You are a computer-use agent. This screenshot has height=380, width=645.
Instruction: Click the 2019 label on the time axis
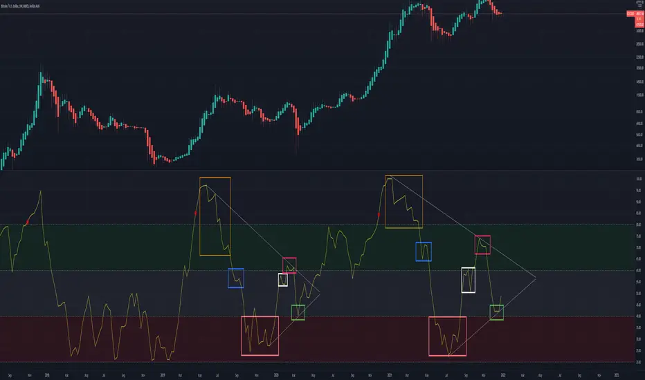tap(163, 375)
